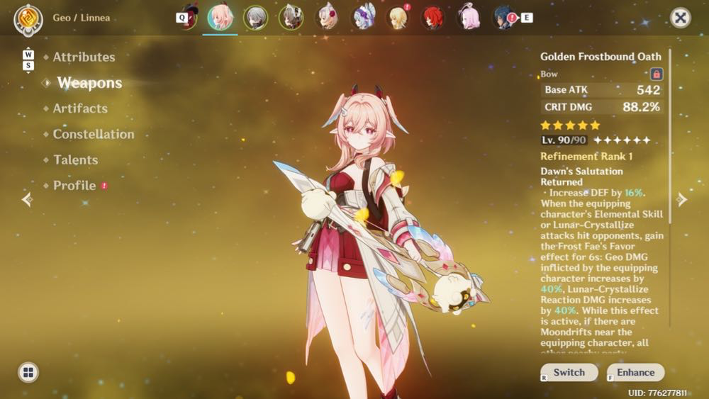Select the gray-haired character portrait
This screenshot has height=399, width=709.
pyautogui.click(x=255, y=18)
